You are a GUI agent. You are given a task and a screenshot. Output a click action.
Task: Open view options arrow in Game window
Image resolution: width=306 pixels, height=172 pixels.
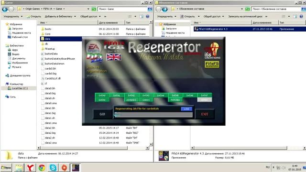(135, 16)
